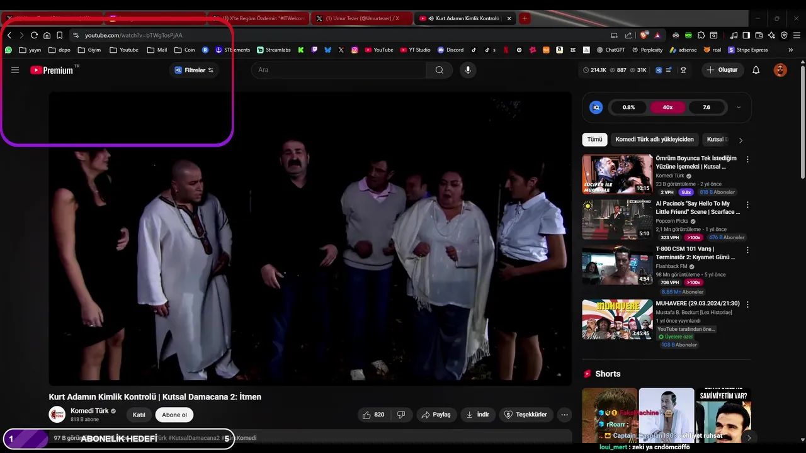
Task: Open the browser main hamburger menu
Action: (x=797, y=35)
